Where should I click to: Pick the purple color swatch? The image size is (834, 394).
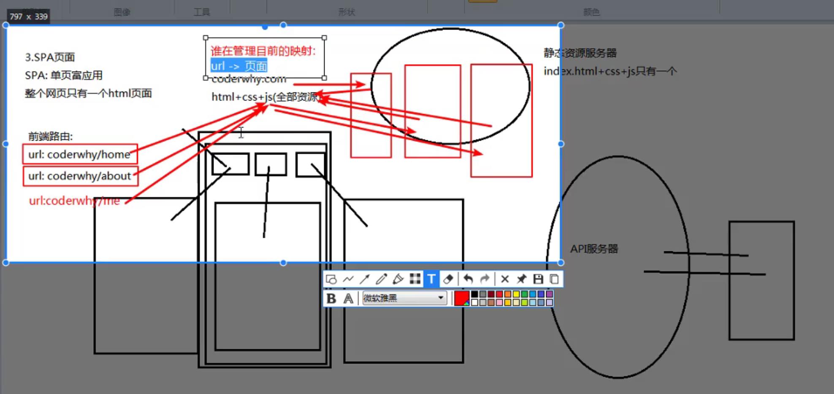click(549, 294)
